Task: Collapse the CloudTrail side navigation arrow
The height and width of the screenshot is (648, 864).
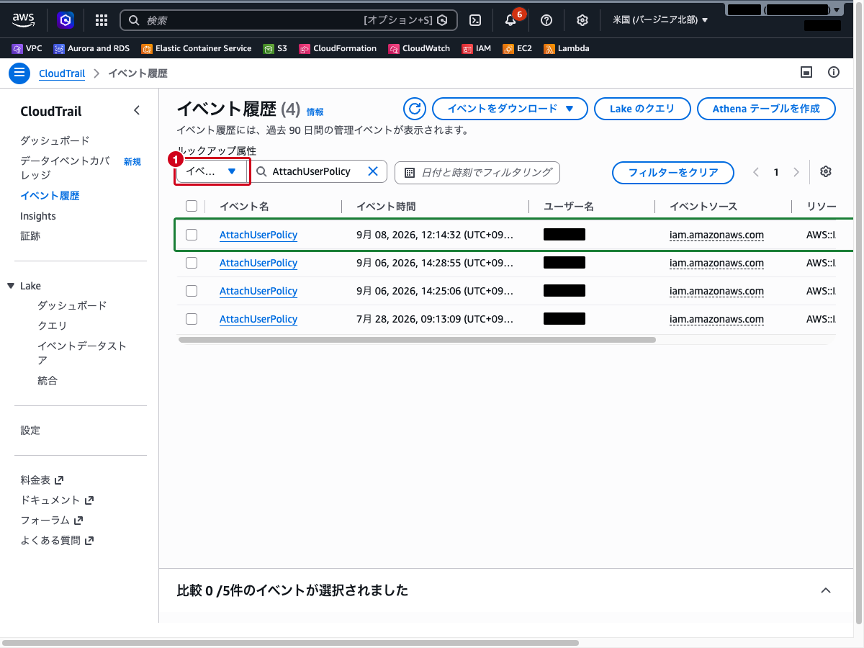Action: [137, 111]
